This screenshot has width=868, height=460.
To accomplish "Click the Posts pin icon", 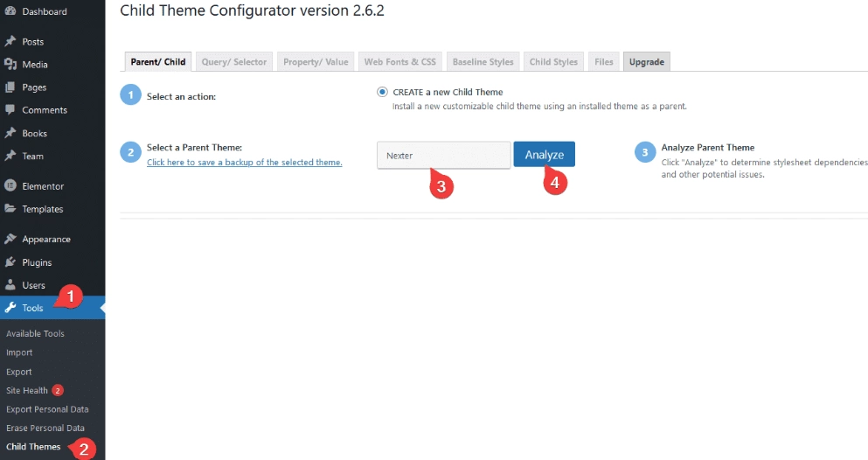I will pos(10,41).
